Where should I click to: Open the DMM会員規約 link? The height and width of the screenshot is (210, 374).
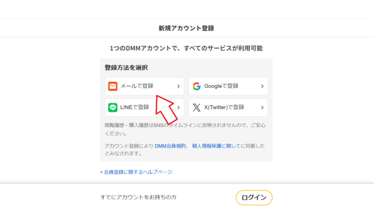170,146
